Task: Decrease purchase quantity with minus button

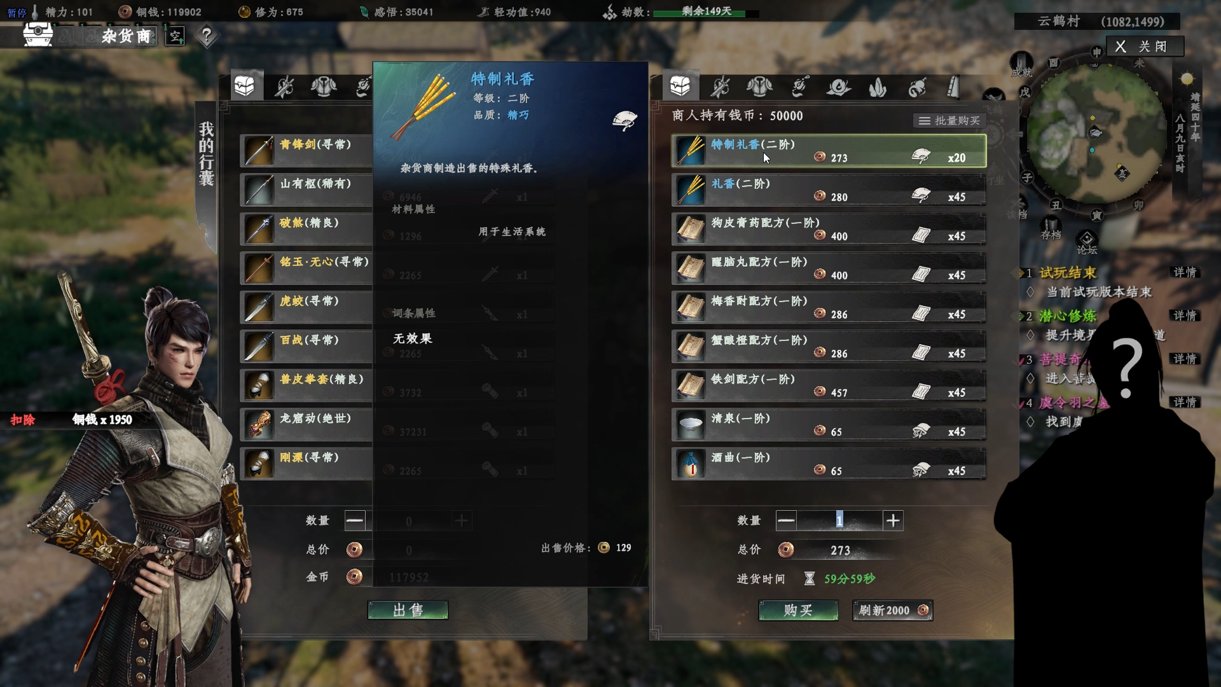Action: (x=786, y=520)
